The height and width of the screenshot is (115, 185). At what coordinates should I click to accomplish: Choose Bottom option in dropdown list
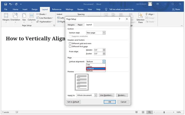point(96,71)
